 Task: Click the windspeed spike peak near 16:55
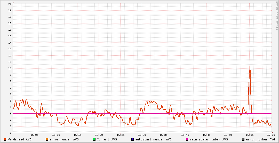tap(250, 66)
